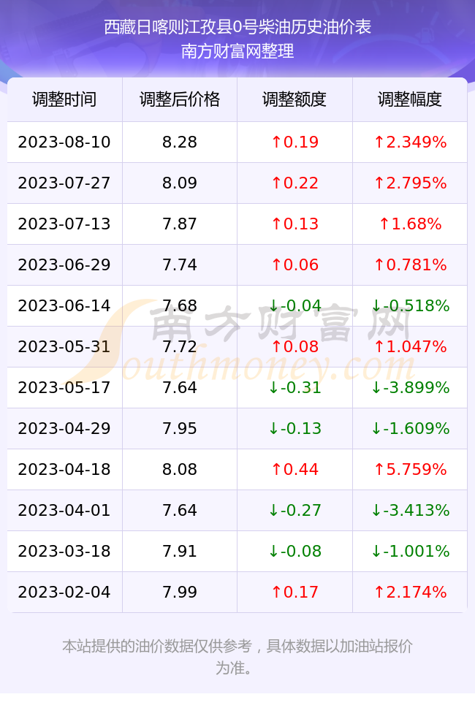
Task: Click the green down arrow -0.04 value
Action: coord(294,305)
